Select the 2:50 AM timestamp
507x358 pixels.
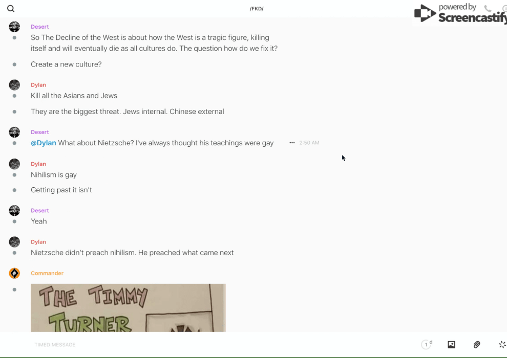309,143
